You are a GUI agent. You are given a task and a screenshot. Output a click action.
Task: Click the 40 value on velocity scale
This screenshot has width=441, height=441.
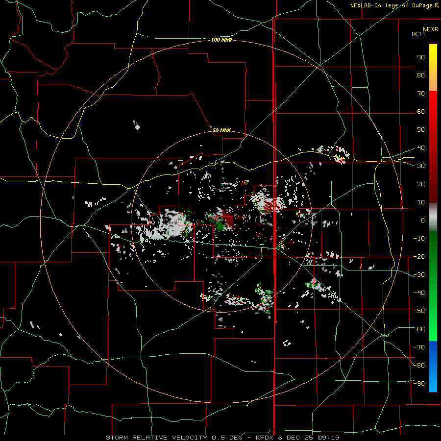421,148
